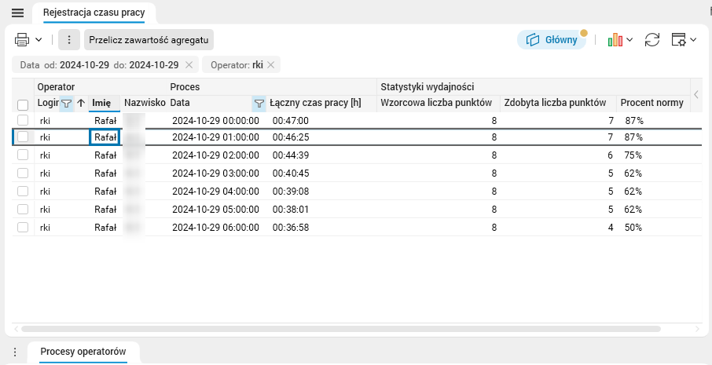Select the 00:40:45 work time cell
The image size is (712, 365).
[291, 173]
